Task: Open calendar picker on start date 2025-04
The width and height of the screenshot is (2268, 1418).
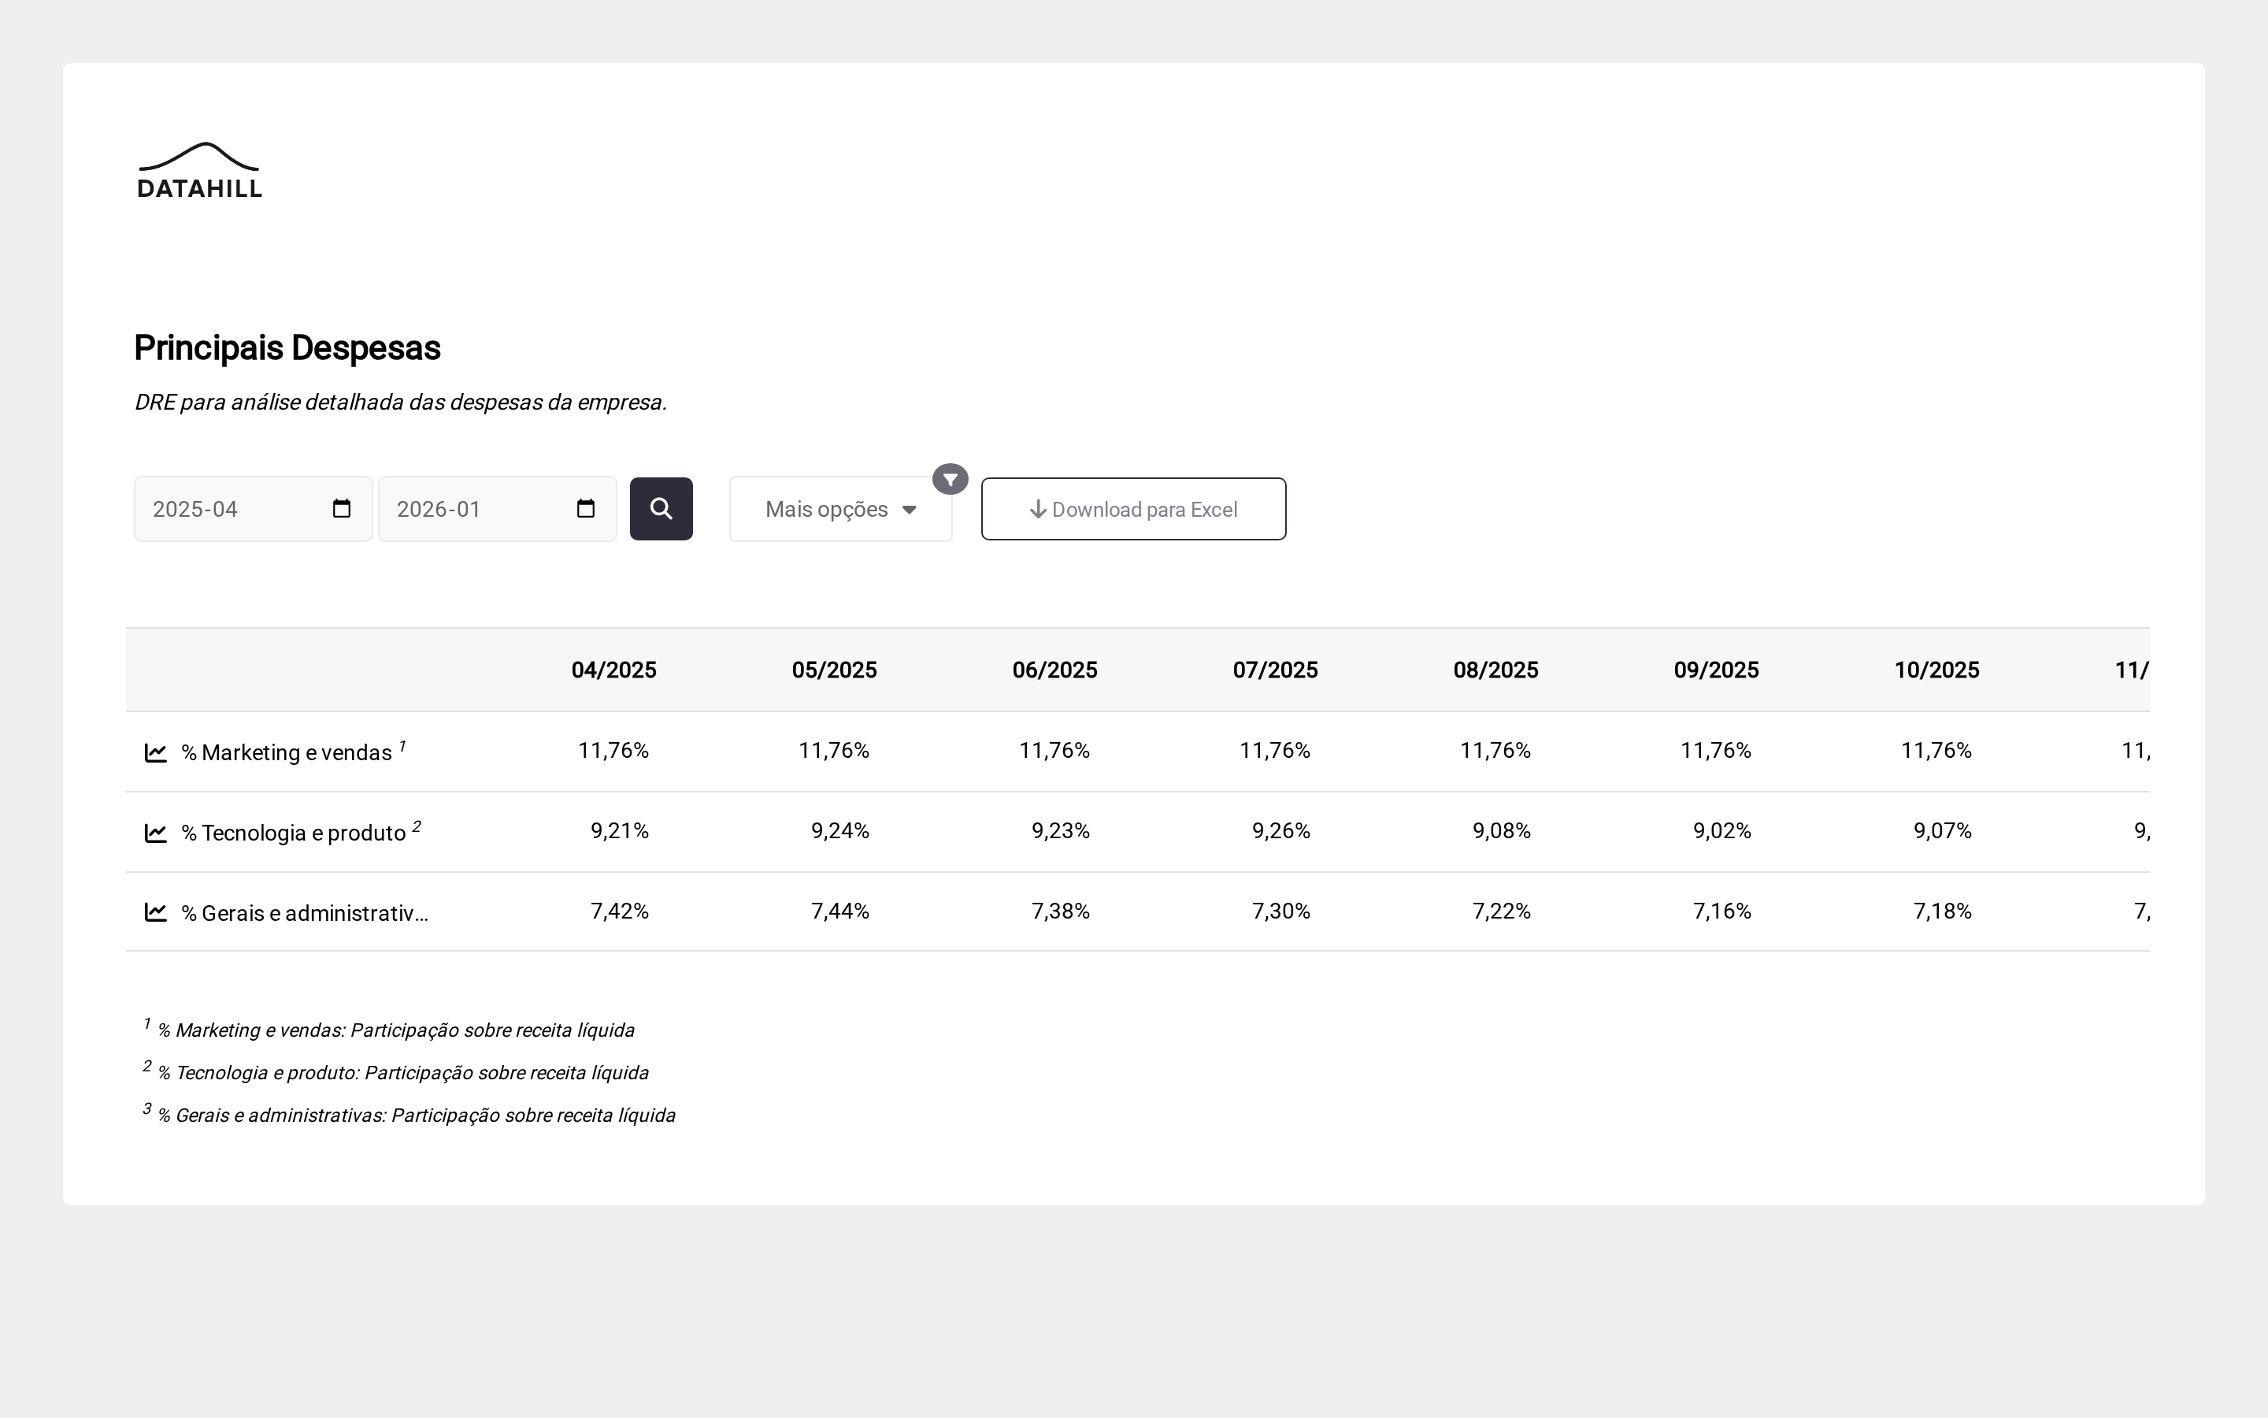Action: coord(341,509)
